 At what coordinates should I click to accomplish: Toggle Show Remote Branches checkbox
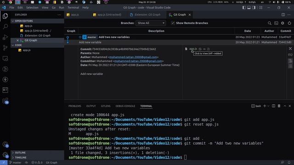coord(173,23)
